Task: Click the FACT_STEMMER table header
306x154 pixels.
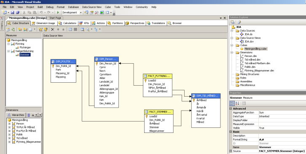Action: tap(159, 112)
